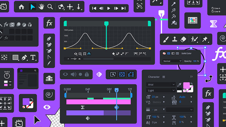Screen dimensions: 226x127
Task: Expand the Normal blending mode dropdown
Action: coord(172,61)
